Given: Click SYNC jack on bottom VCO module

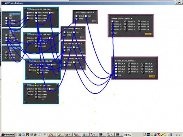Looking at the screenshot, I should tap(28, 94).
